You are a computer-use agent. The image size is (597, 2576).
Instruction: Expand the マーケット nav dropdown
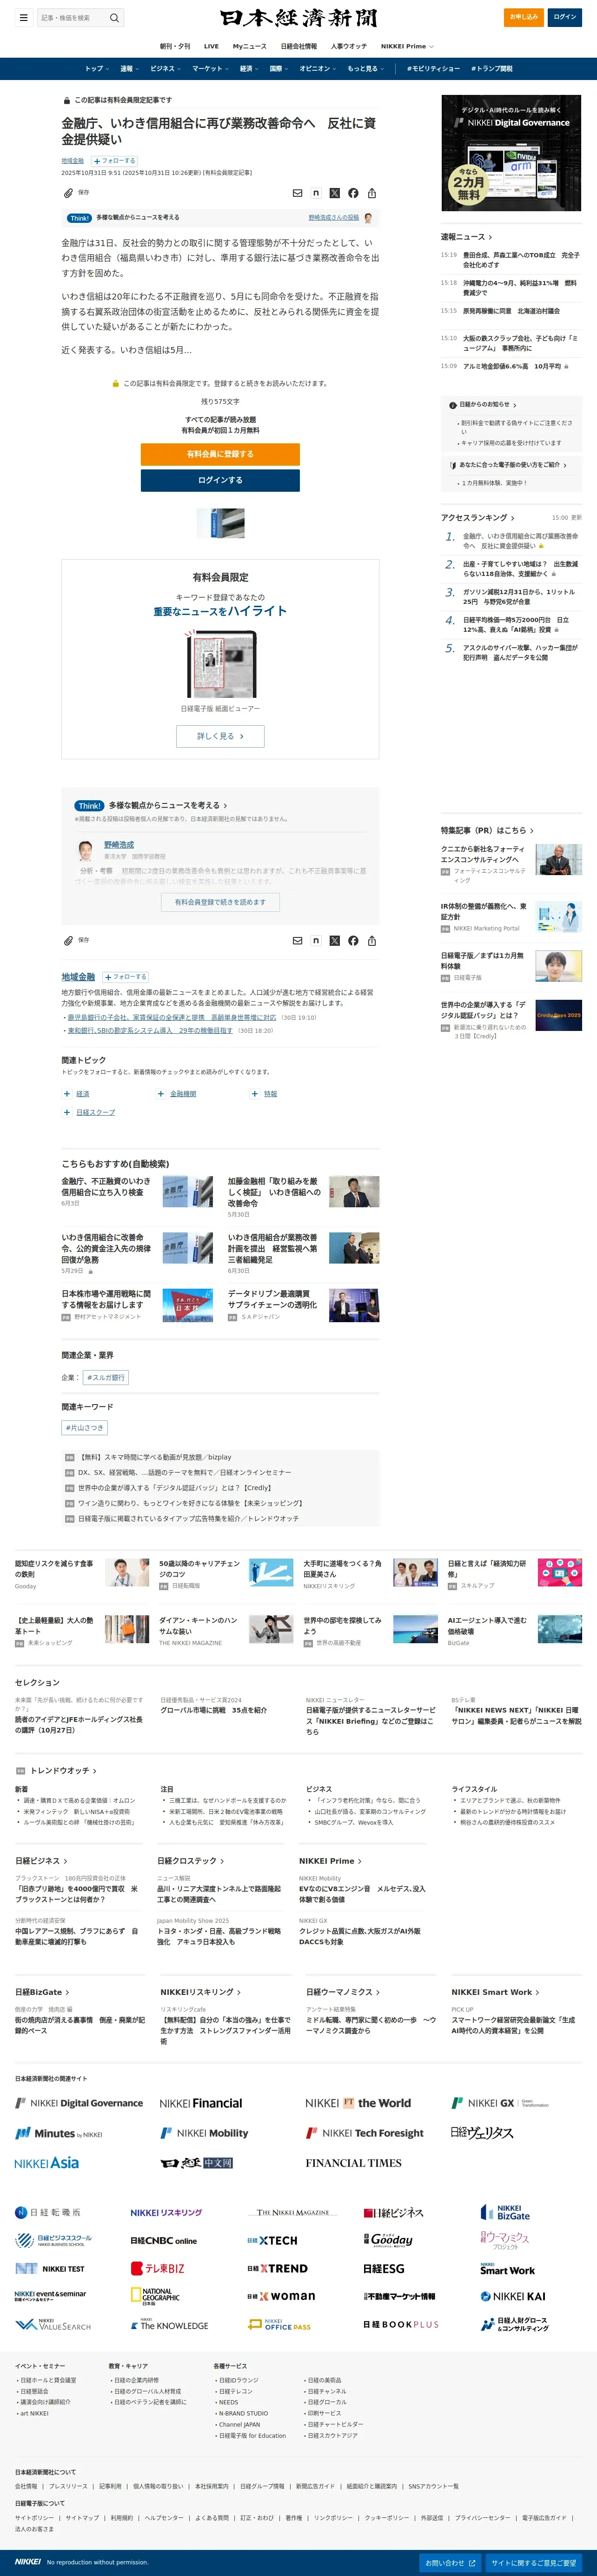coord(211,69)
